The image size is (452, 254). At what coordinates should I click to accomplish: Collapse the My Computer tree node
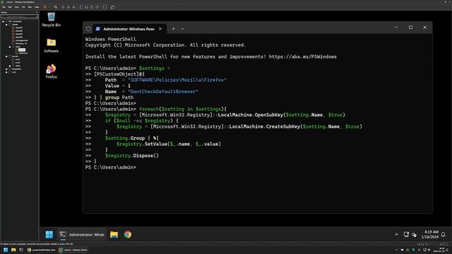point(3,21)
